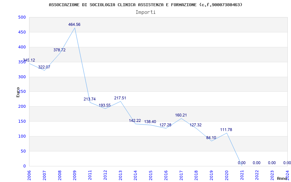Click the Importi subtitle
This screenshot has width=291, height=182.
pyautogui.click(x=145, y=12)
